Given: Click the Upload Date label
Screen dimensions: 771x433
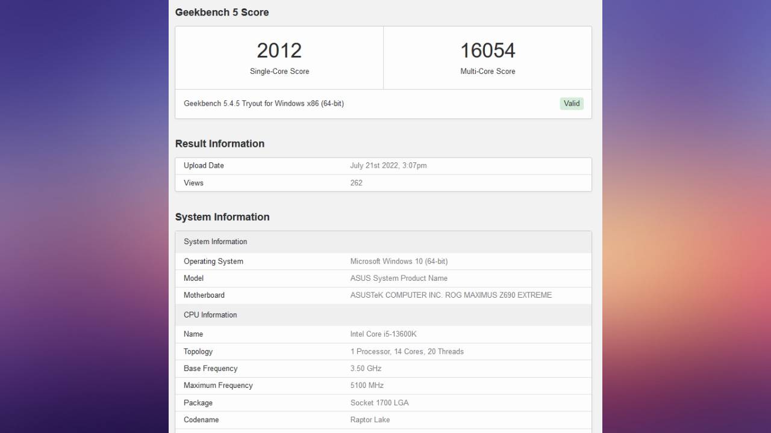Looking at the screenshot, I should (204, 165).
